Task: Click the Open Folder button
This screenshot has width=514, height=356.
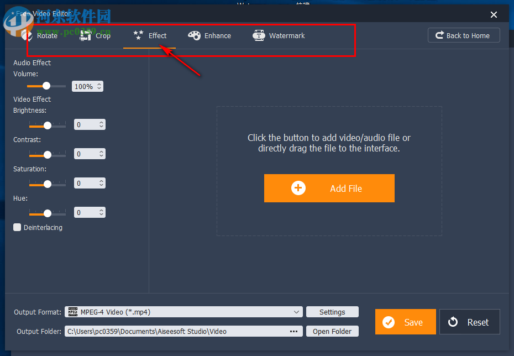Action: click(332, 331)
